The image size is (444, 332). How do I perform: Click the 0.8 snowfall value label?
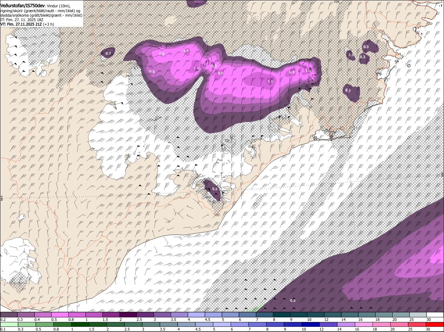(x=186, y=51)
